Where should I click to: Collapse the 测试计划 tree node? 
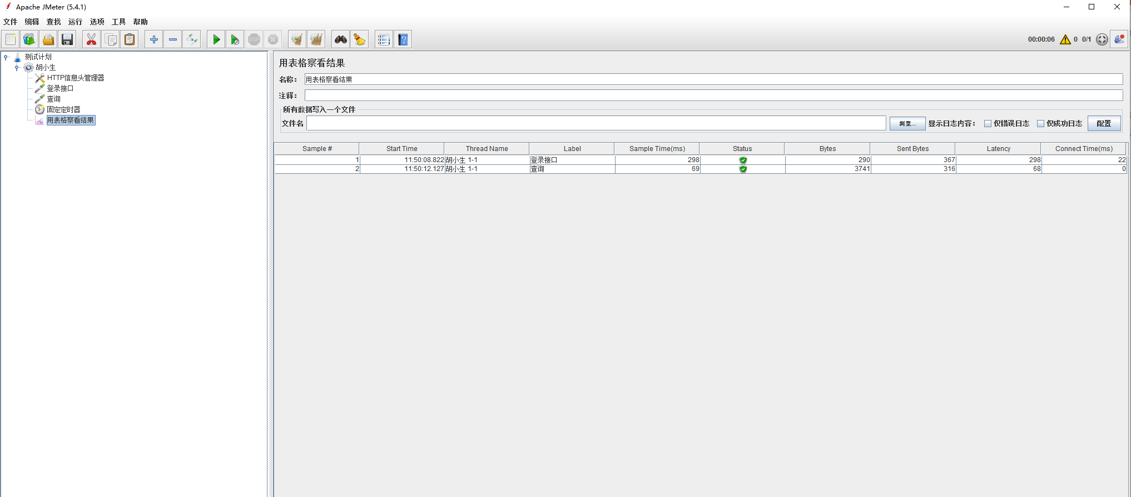6,57
